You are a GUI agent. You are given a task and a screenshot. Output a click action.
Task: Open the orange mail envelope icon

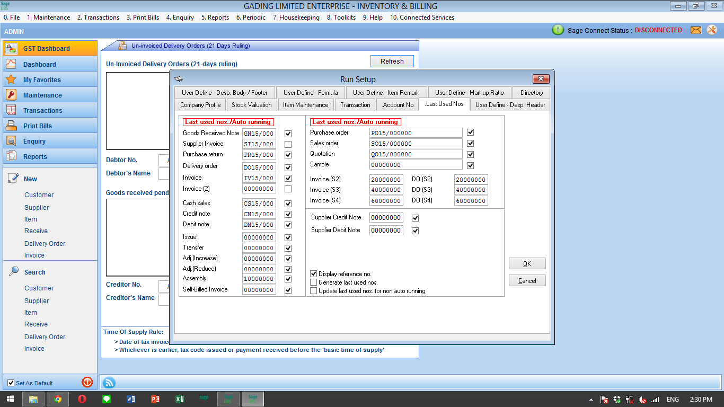click(x=696, y=30)
